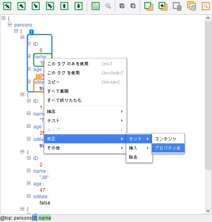Open the 挿入 submenu item
The width and height of the screenshot is (212, 222).
point(139,148)
